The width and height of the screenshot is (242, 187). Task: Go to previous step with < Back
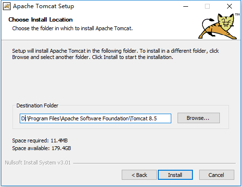click(139, 175)
